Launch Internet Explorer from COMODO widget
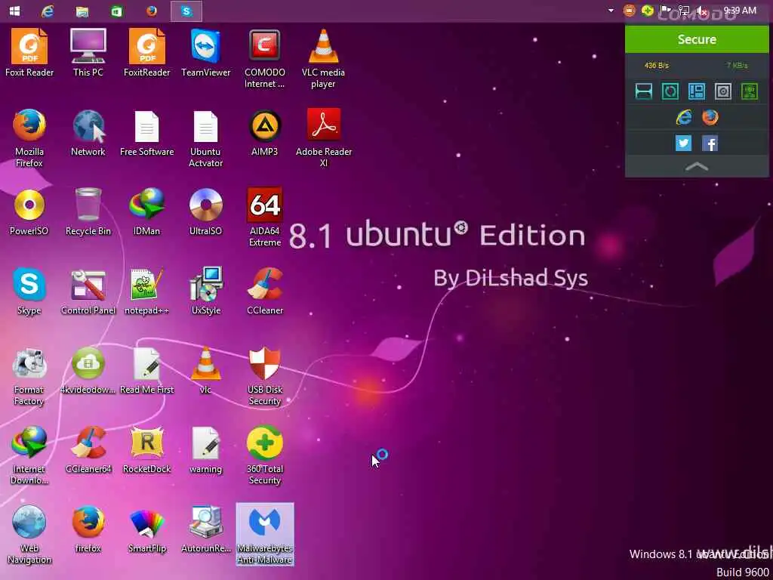The image size is (773, 580). click(684, 117)
